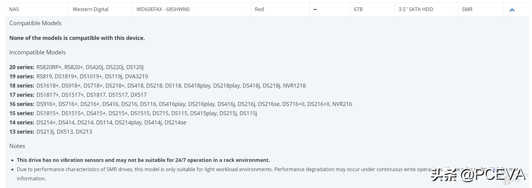Collapse the WD60EFAX row with the chevron
Screen dimensions: 532x188
pos(512,10)
